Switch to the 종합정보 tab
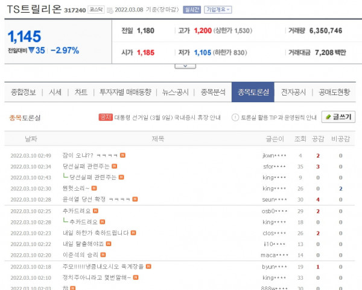362x290 pixels. [x=24, y=92]
